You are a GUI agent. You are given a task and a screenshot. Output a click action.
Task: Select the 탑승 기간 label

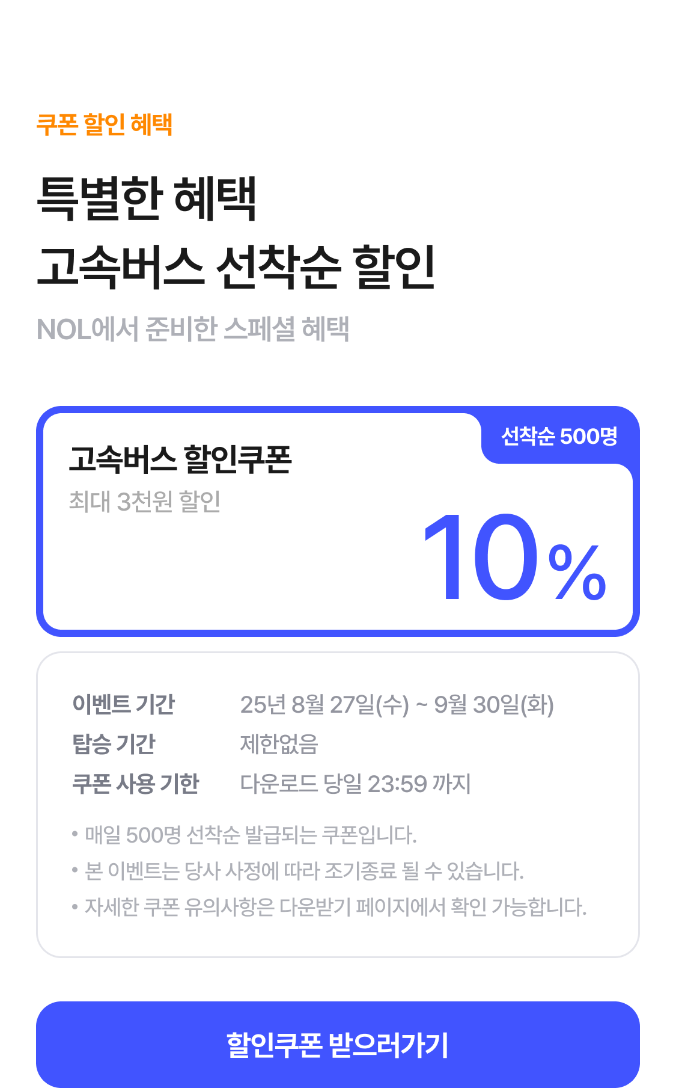pyautogui.click(x=114, y=744)
